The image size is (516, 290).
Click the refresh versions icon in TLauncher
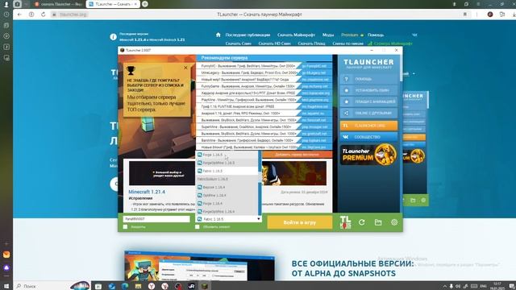point(362,222)
